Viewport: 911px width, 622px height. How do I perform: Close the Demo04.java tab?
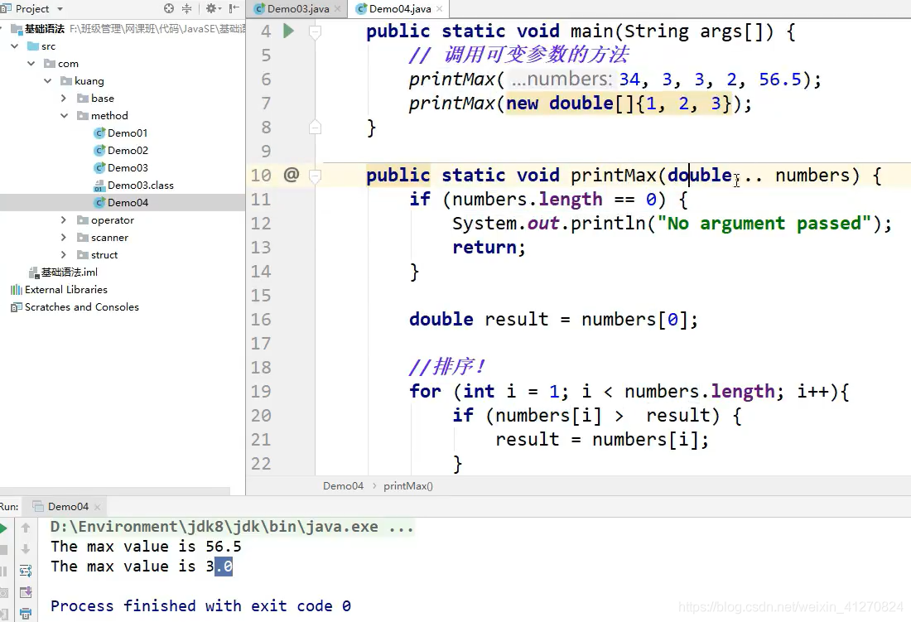tap(439, 9)
